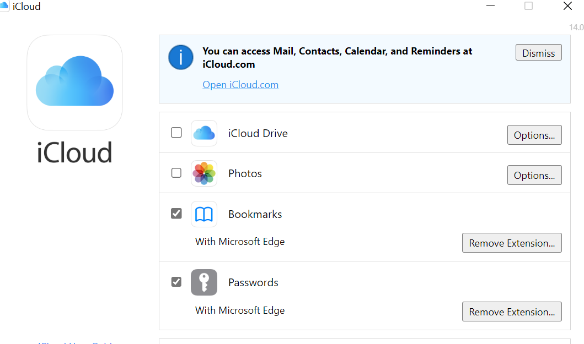This screenshot has width=584, height=344.
Task: Click the Bookmarks book icon
Action: click(x=204, y=214)
